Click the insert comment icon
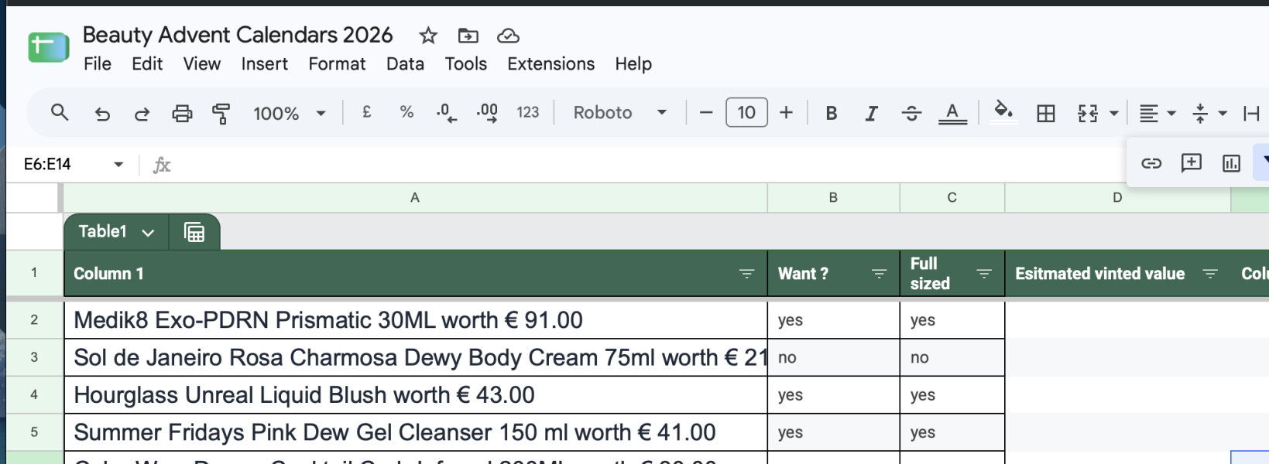 (x=1191, y=162)
